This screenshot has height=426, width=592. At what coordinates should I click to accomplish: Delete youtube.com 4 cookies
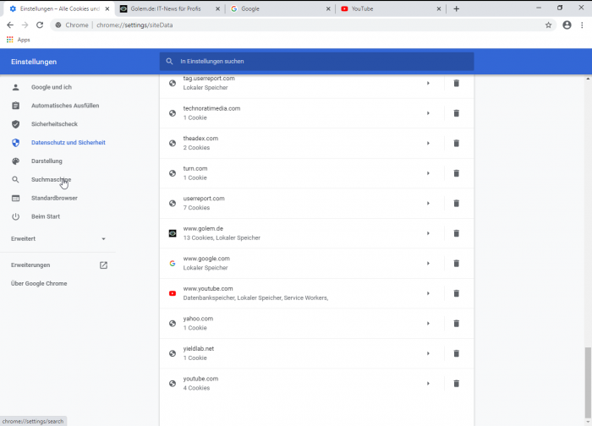coord(456,384)
